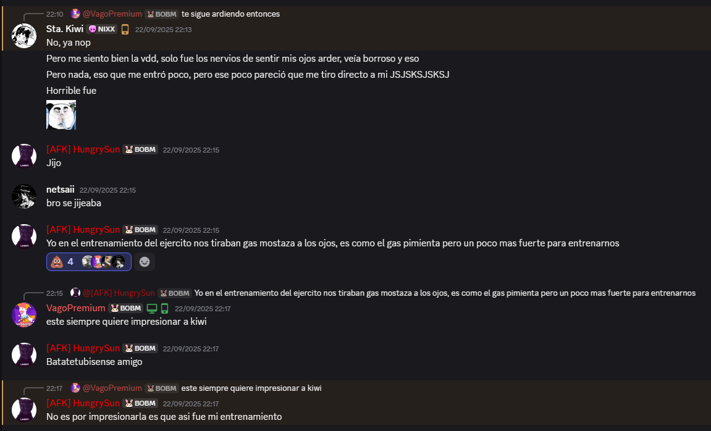Open Sta. Kiwi's profile avatar

24,36
